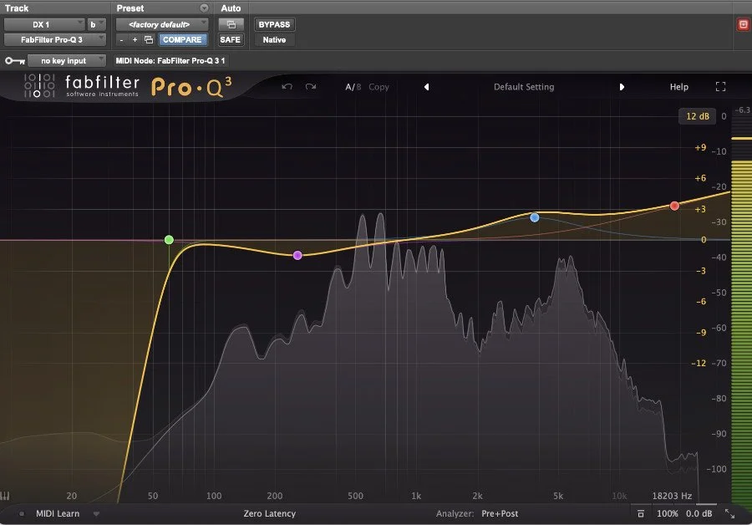The height and width of the screenshot is (525, 752).
Task: Open the factory default preset dropdown
Action: (162, 24)
